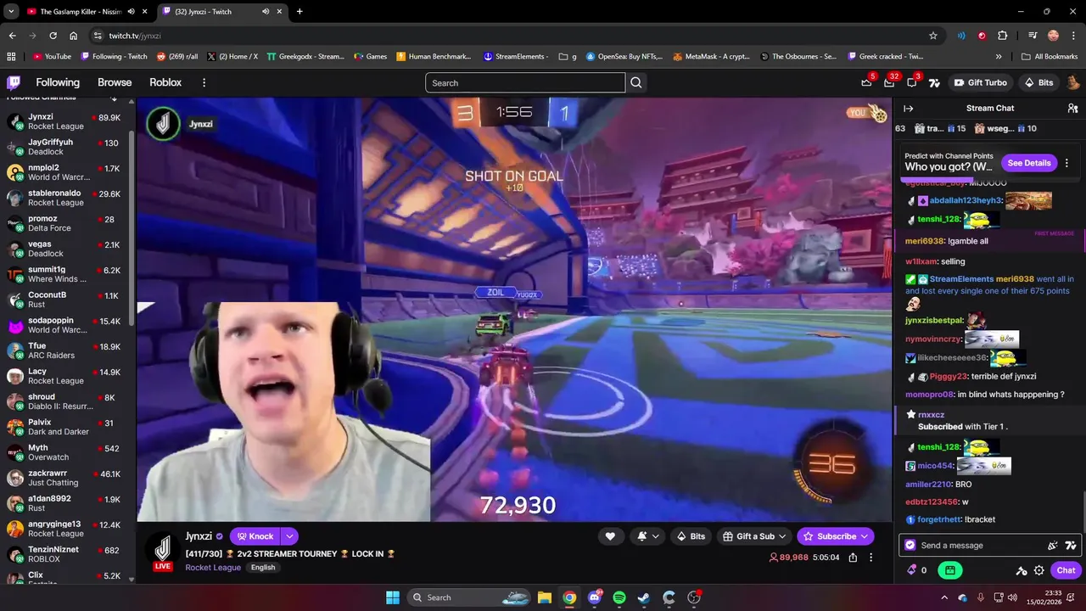Show more bookmarks with chevron
Image resolution: width=1086 pixels, height=611 pixels.
[x=999, y=56]
